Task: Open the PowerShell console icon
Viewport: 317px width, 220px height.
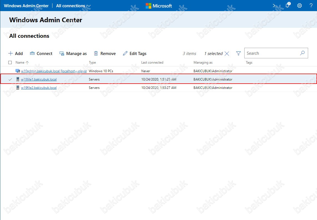Action: (275, 6)
